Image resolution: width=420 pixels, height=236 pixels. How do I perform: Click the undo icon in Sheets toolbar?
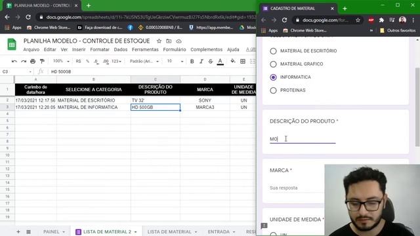click(14, 61)
